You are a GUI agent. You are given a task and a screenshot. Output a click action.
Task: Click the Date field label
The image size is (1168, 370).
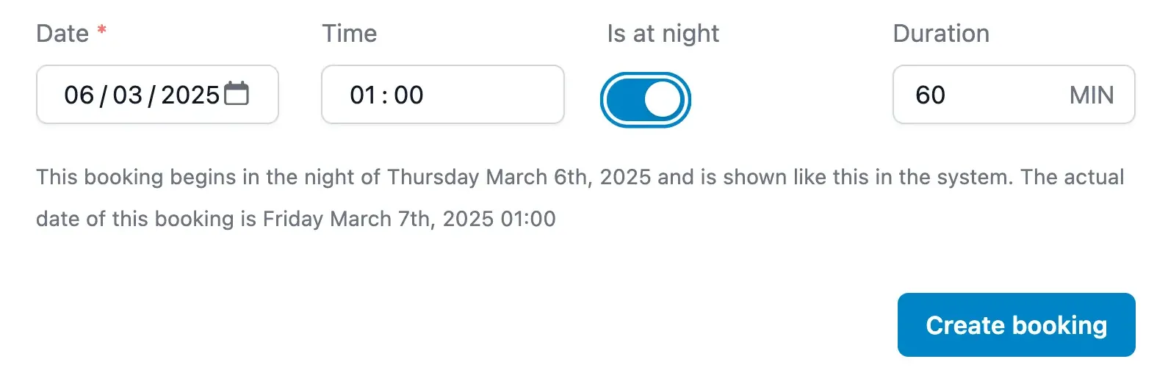62,34
